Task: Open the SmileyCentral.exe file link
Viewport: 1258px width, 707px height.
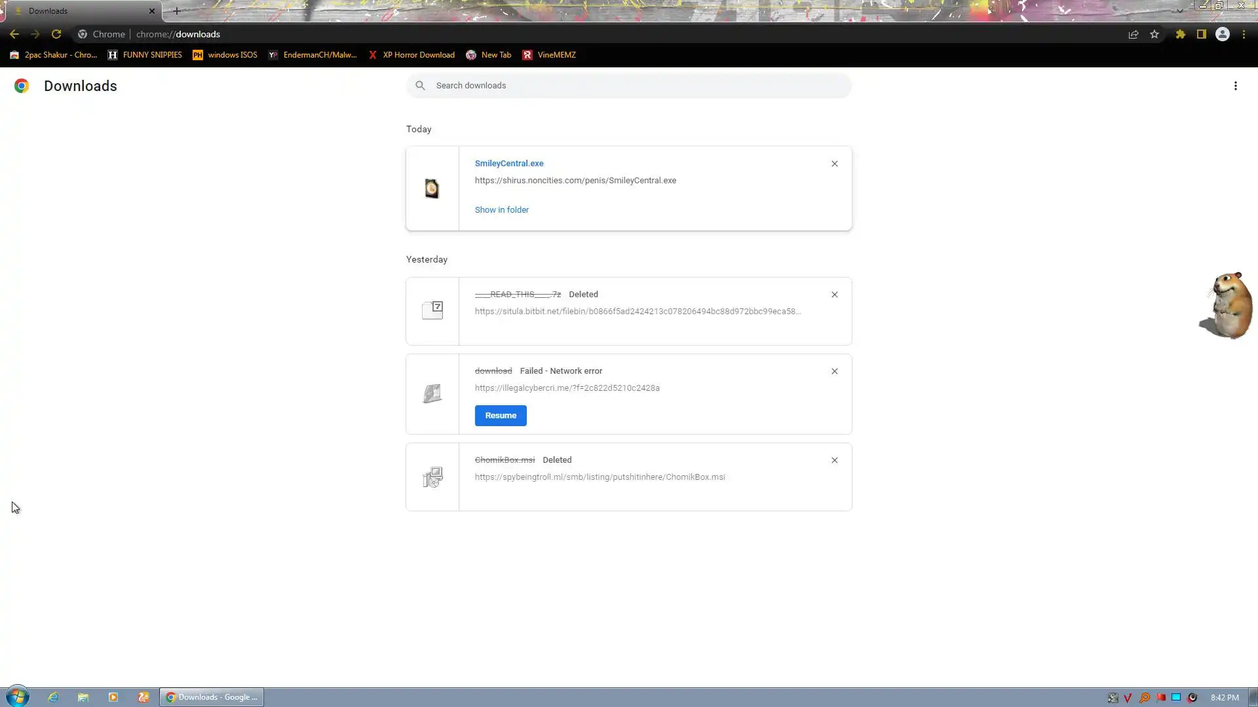Action: click(509, 164)
